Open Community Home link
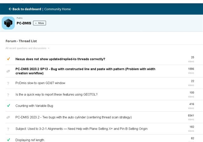Screen dimensions: 203x142 tap(58, 9)
